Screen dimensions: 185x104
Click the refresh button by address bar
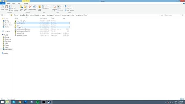[162, 15]
